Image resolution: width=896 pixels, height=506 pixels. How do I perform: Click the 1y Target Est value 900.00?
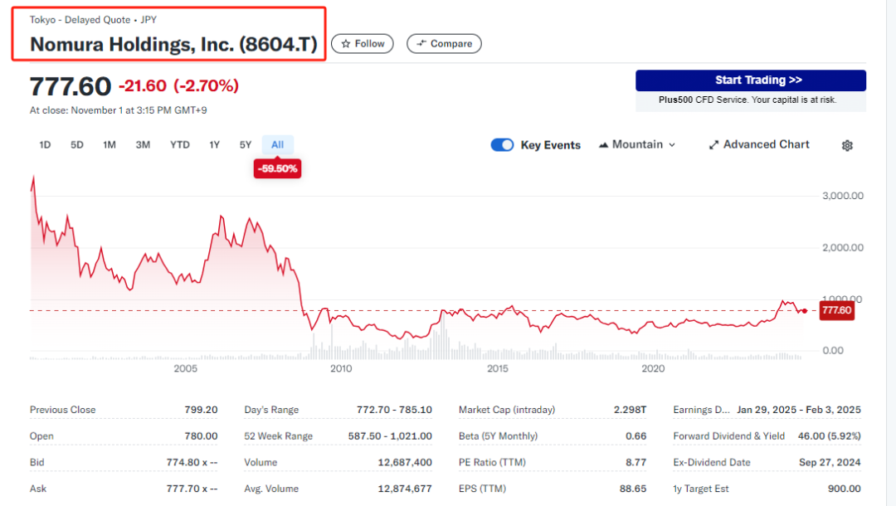pyautogui.click(x=845, y=489)
